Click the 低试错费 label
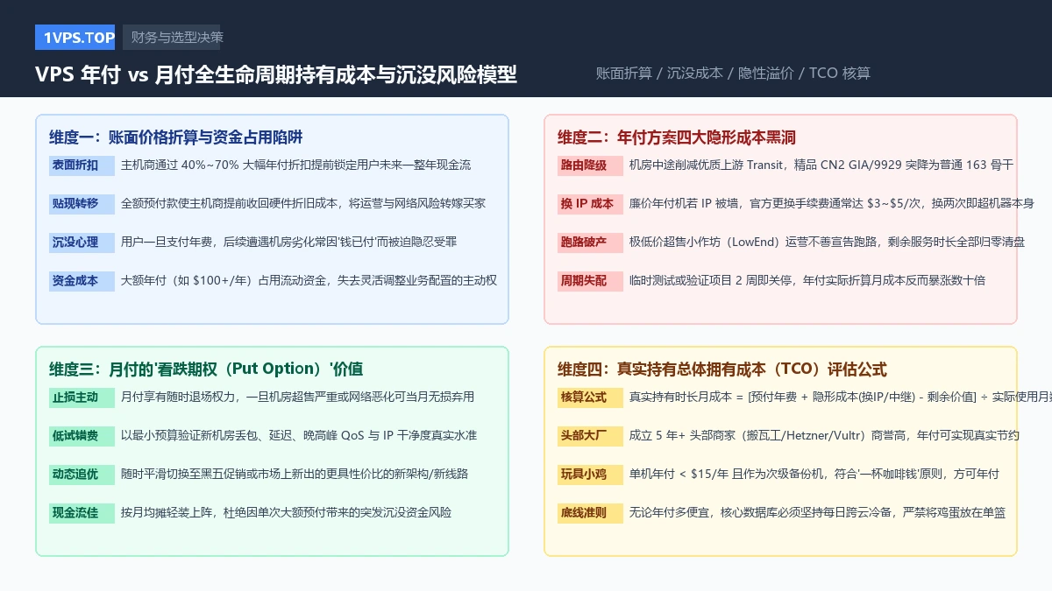Image resolution: width=1052 pixels, height=591 pixels. (82, 436)
